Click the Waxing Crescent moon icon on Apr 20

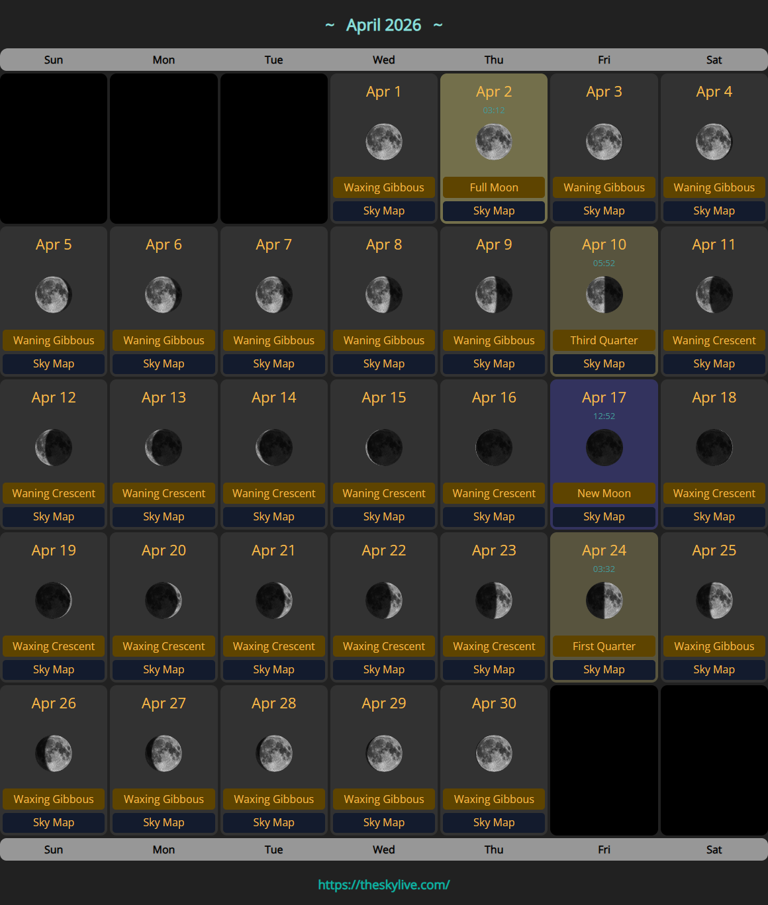[164, 600]
